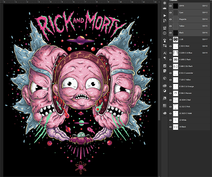The height and width of the screenshot is (177, 212).
Task: Select the 14 Black channel thumbnail
Action: pos(176,127)
